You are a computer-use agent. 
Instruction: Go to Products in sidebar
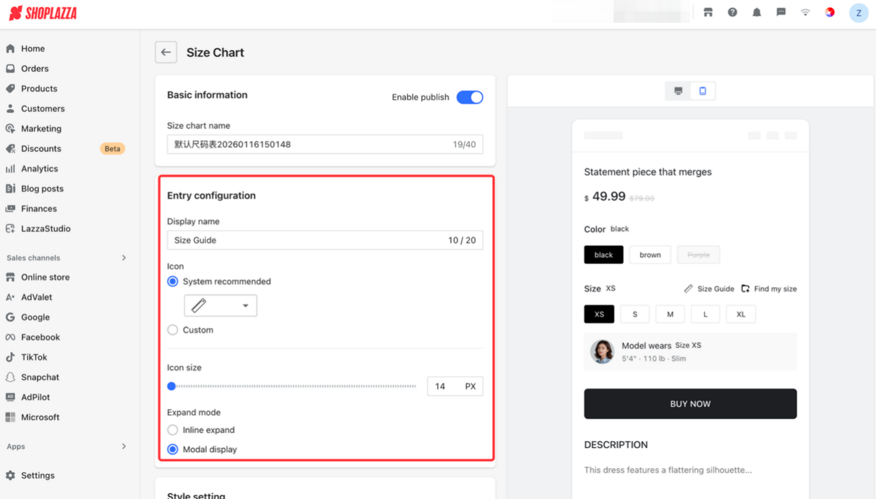pyautogui.click(x=39, y=88)
